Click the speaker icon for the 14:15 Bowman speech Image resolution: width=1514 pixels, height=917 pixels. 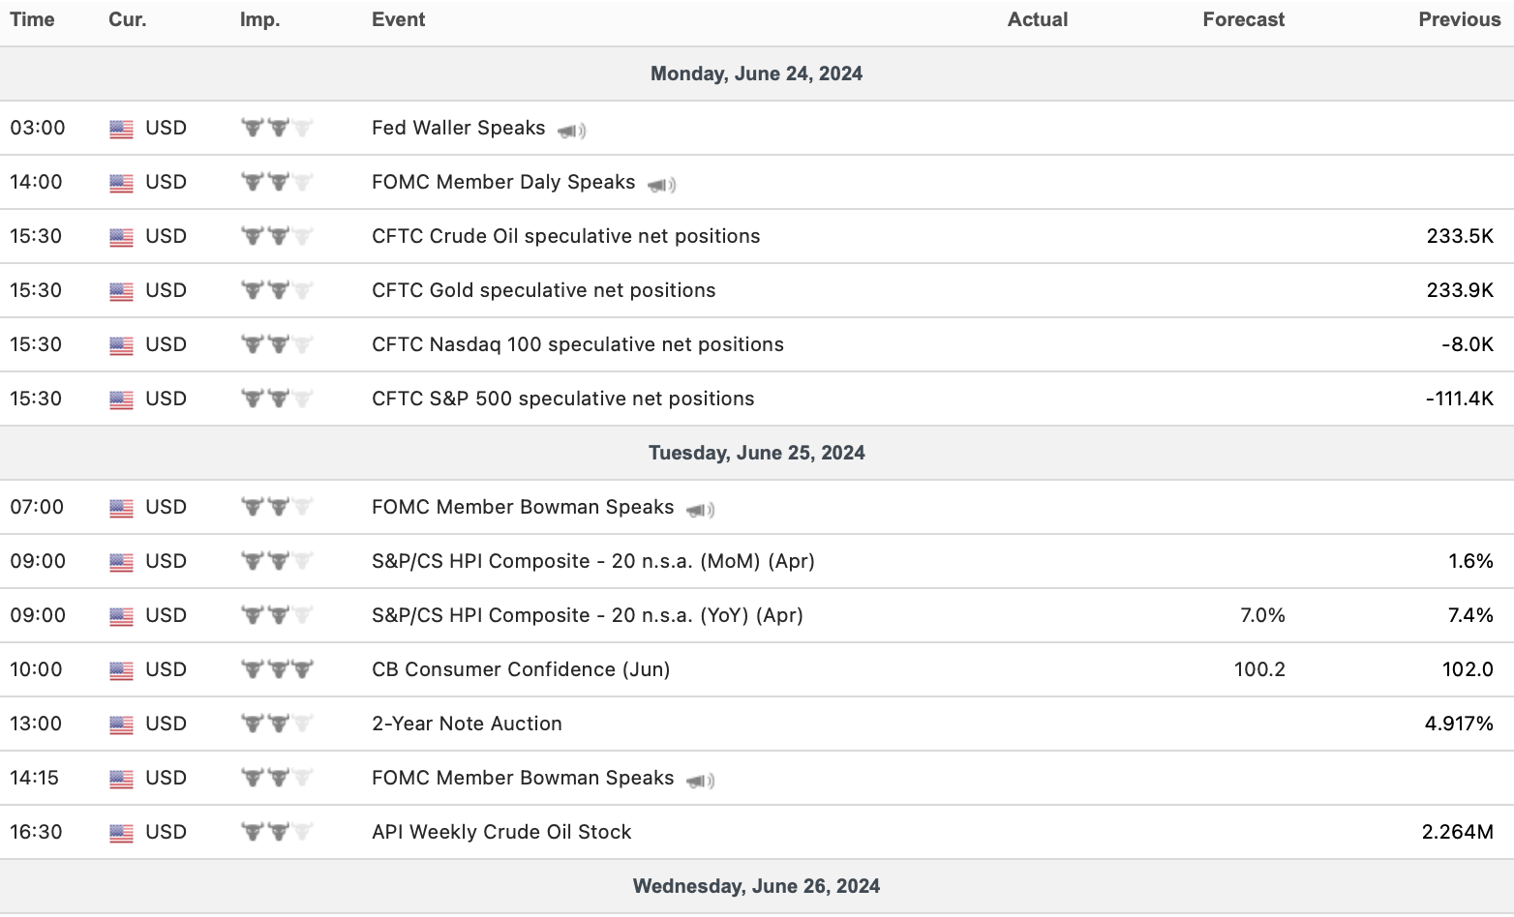[x=700, y=780]
